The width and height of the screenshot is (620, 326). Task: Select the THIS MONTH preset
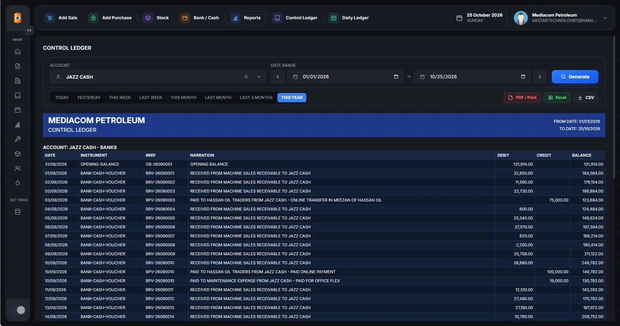point(183,97)
